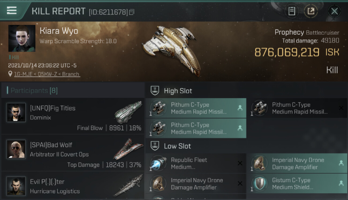Click the destroyed Pithum C-Type launcher icon
This screenshot has height=200, width=348.
[x=259, y=108]
